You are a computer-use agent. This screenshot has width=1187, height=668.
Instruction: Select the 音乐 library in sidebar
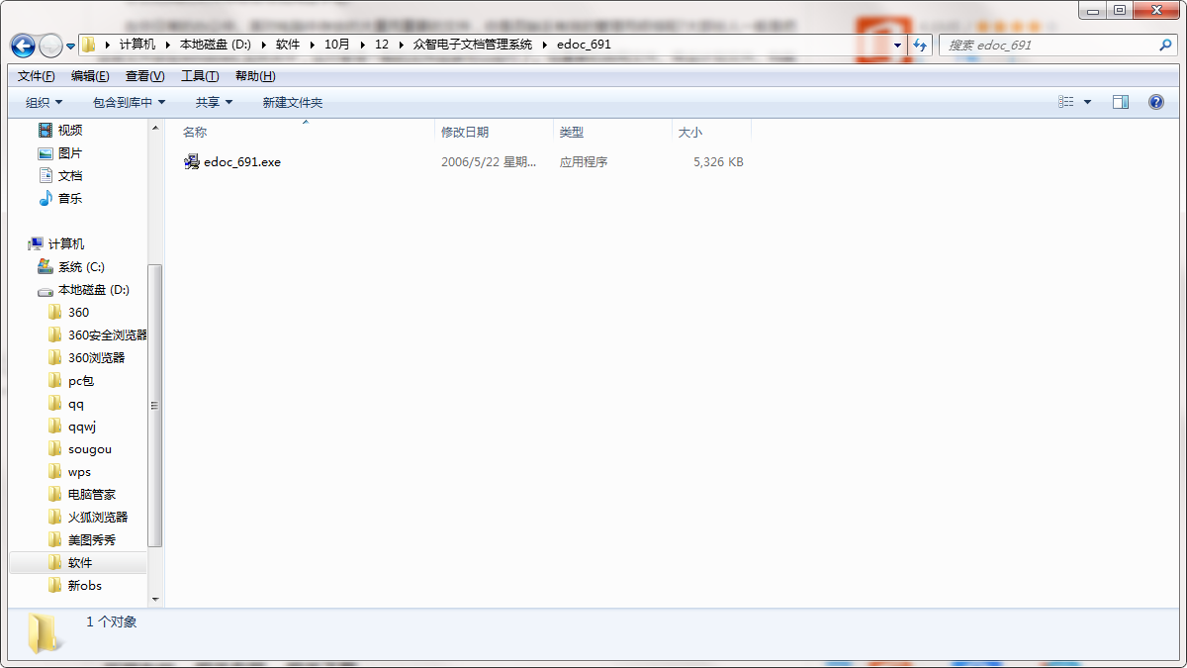[72, 198]
